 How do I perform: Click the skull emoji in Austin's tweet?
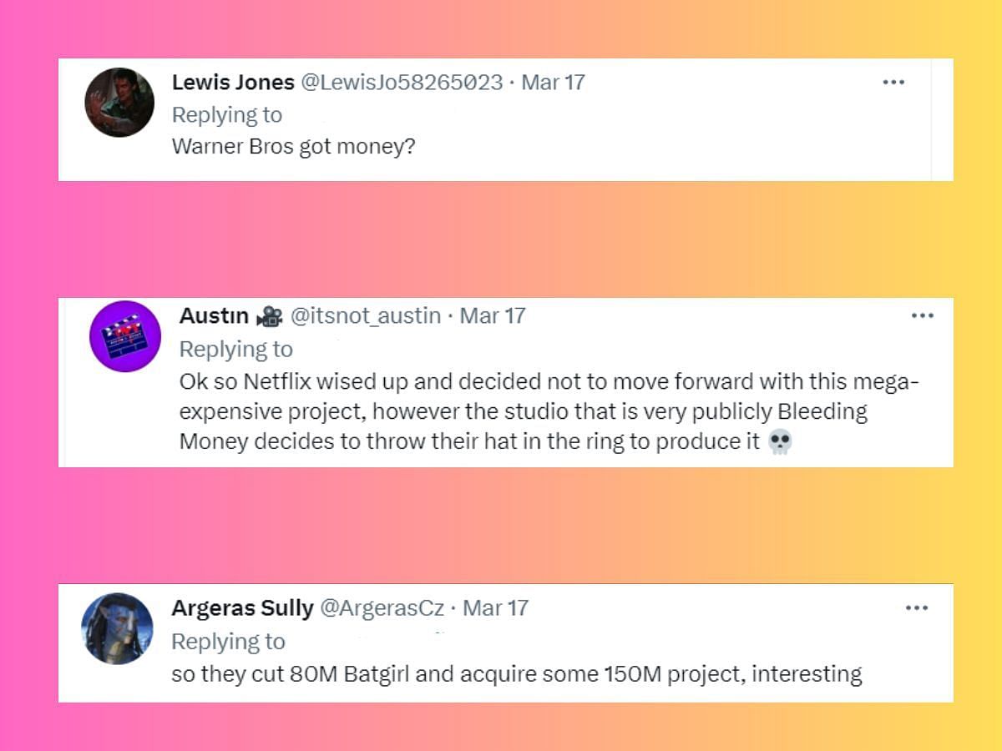pyautogui.click(x=779, y=442)
